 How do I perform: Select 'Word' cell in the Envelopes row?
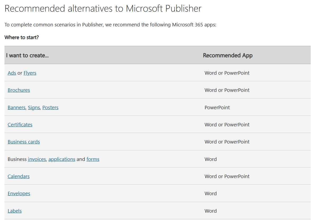pyautogui.click(x=211, y=194)
